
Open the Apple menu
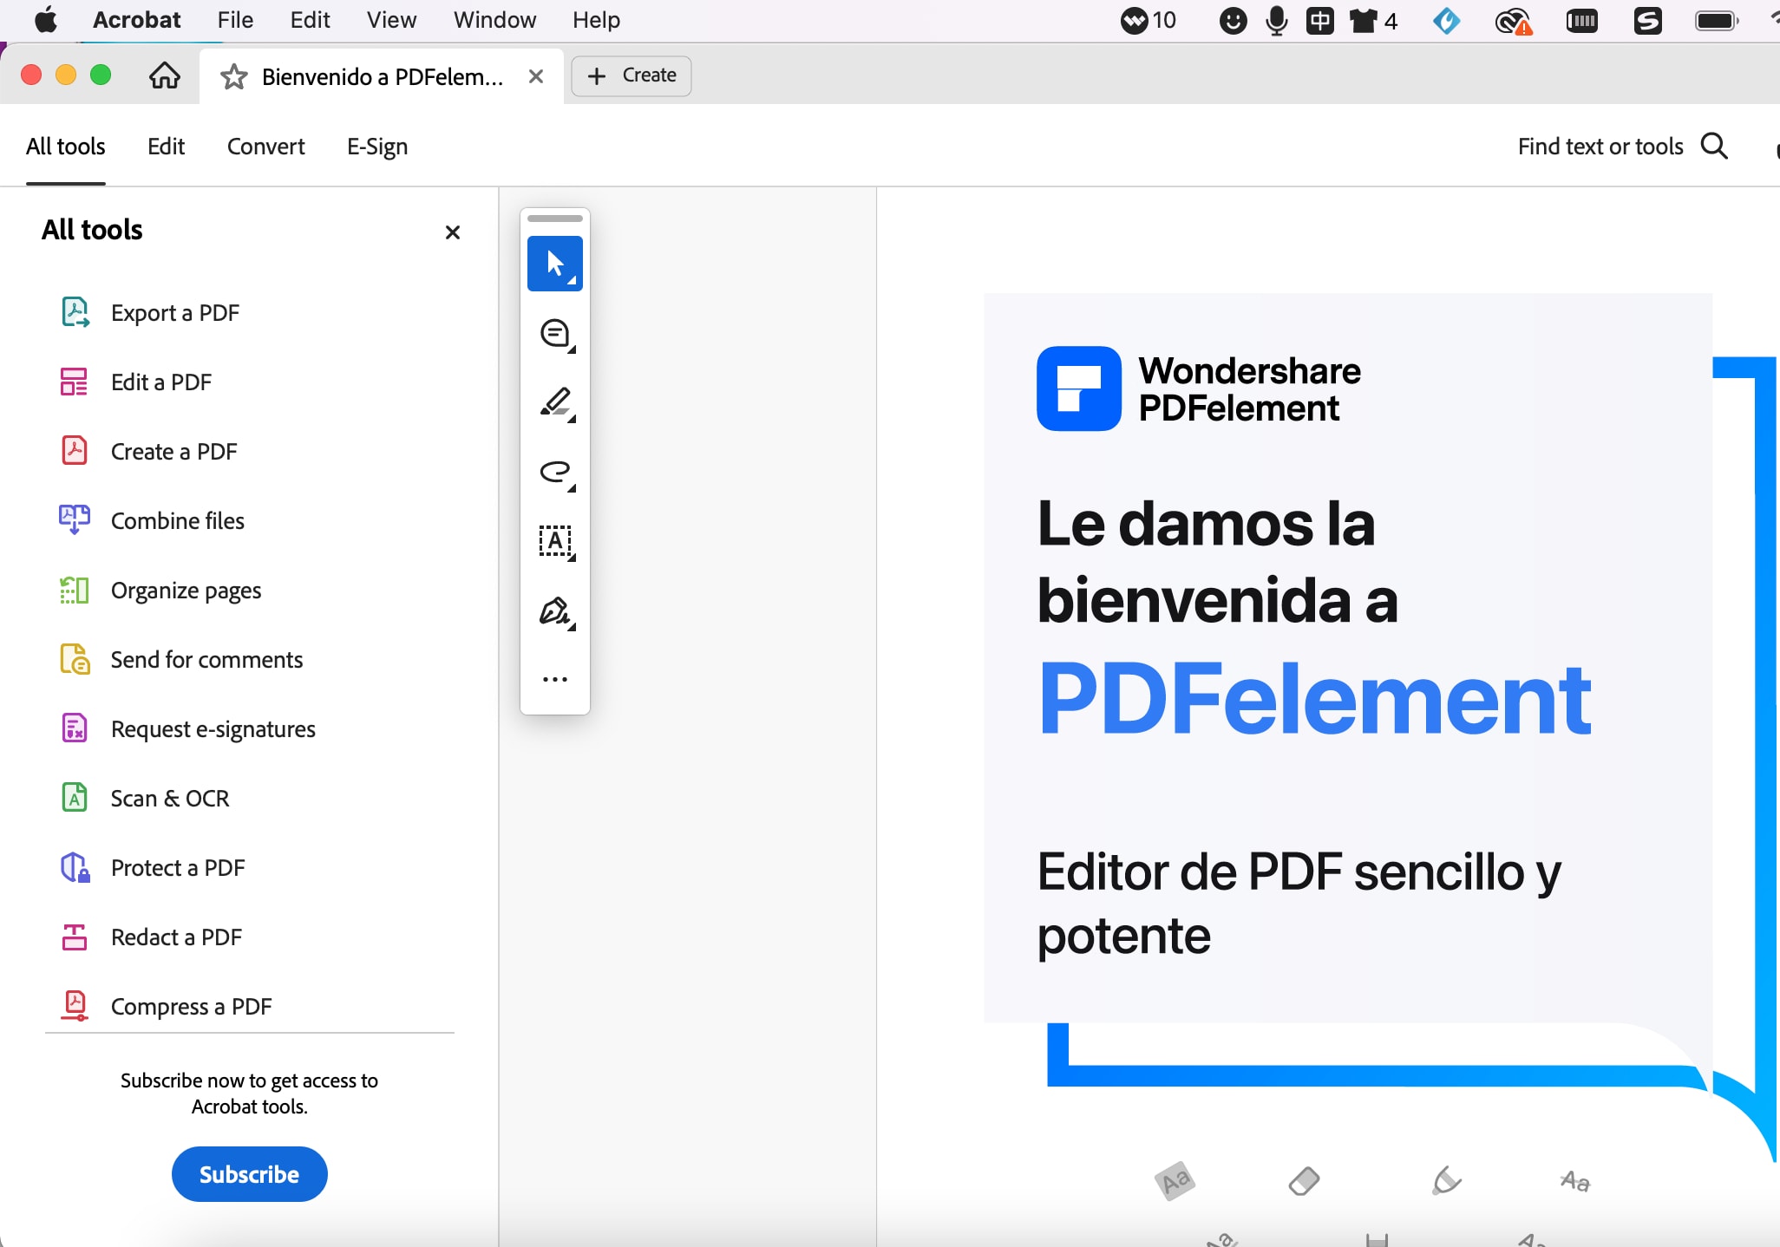[46, 20]
